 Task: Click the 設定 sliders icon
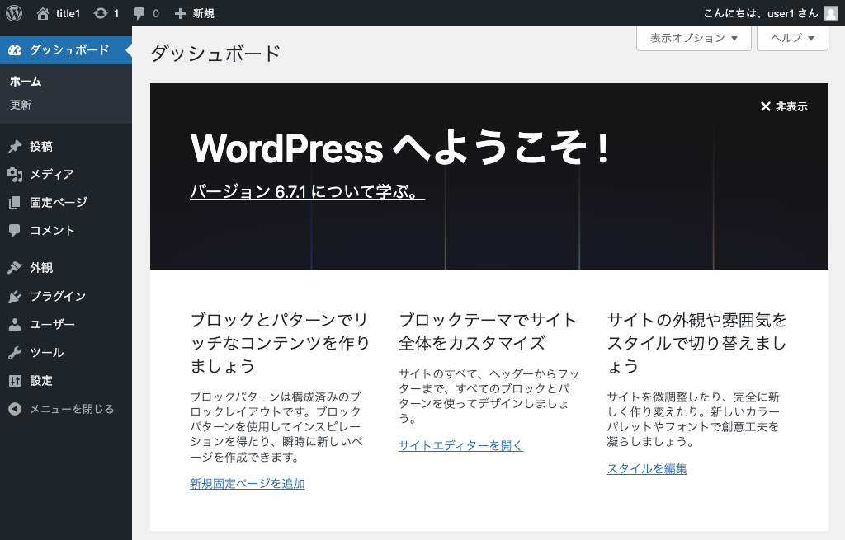click(15, 381)
